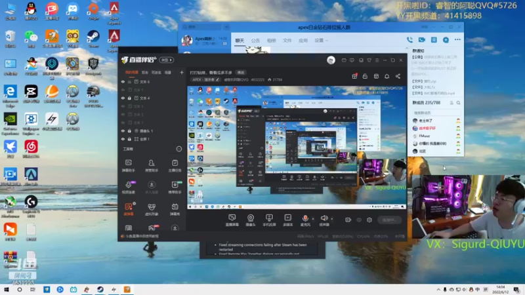Start a voice call in the QQ group
This screenshot has height=295, width=525.
(x=409, y=40)
